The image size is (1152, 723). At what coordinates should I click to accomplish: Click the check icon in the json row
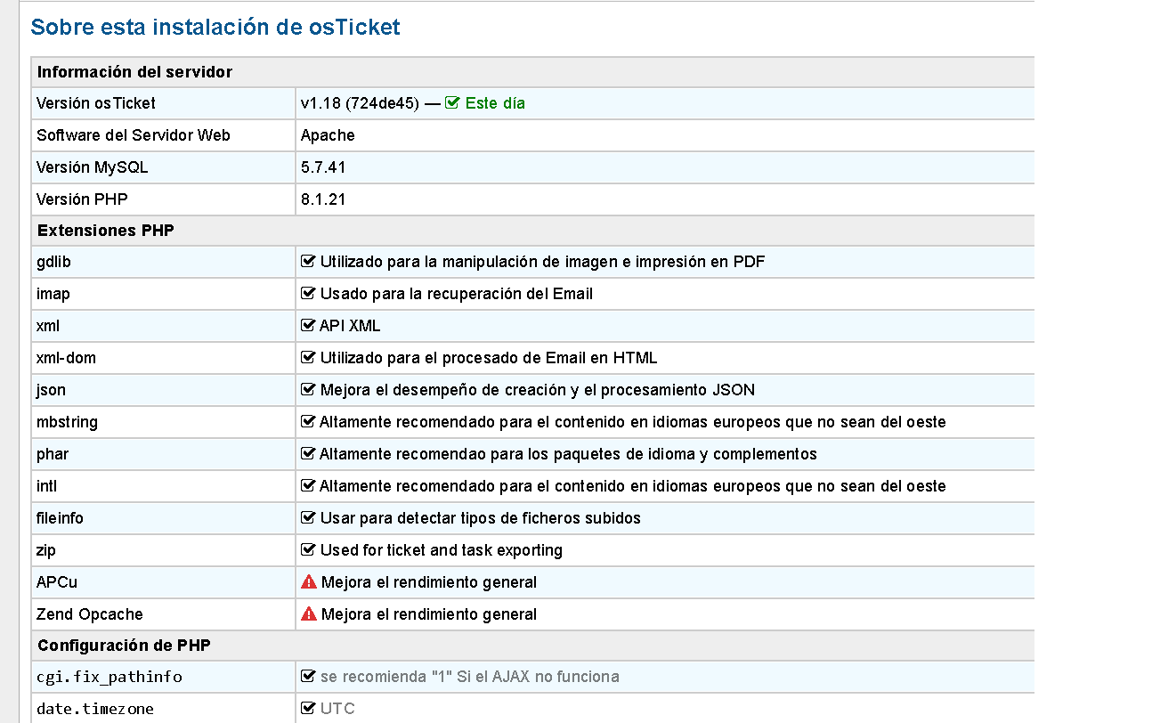(x=309, y=390)
